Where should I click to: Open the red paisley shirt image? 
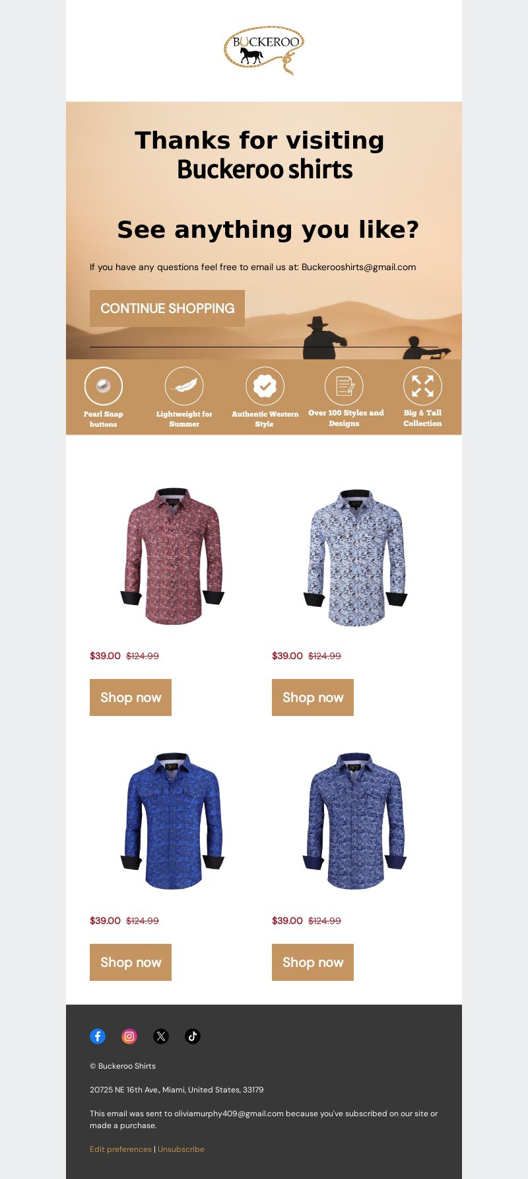click(173, 556)
